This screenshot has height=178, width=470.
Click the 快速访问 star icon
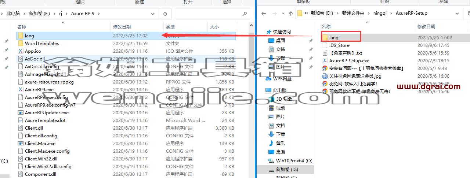click(x=269, y=32)
